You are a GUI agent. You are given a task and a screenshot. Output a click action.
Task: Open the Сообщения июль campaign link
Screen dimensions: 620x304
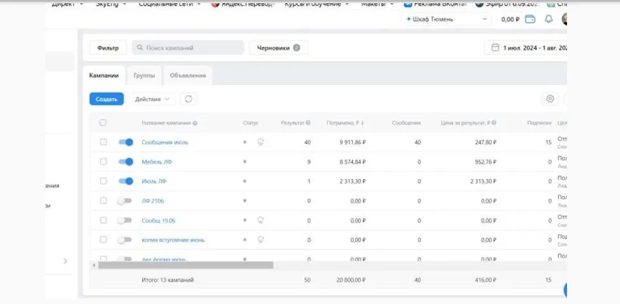click(165, 142)
